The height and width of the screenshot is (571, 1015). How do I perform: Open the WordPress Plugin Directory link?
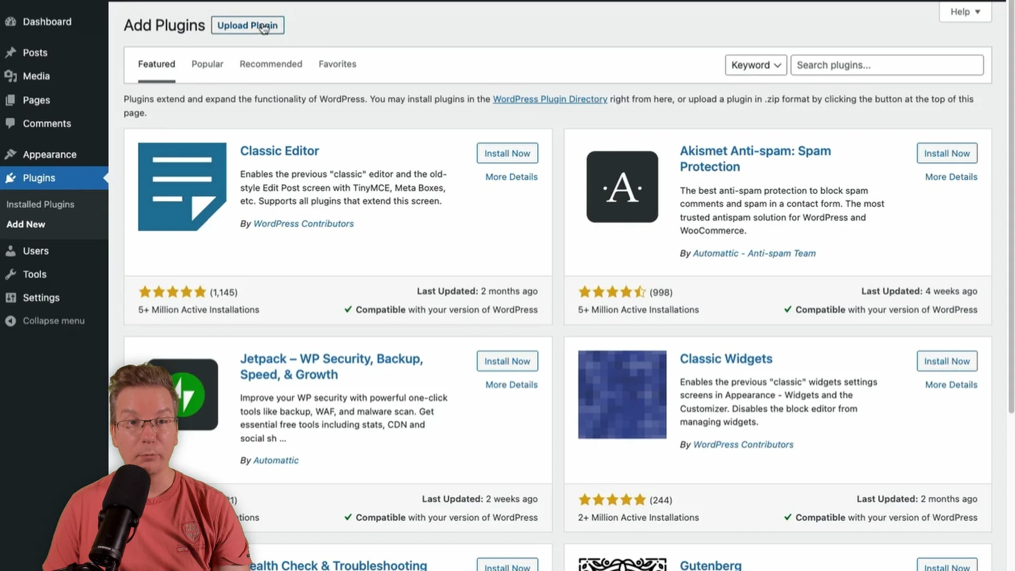[550, 99]
